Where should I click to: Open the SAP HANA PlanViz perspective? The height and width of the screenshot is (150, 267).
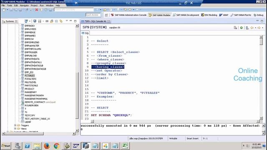click(x=241, y=15)
